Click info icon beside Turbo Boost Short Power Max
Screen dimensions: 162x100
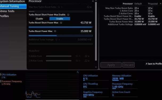pyautogui.click(x=61, y=23)
